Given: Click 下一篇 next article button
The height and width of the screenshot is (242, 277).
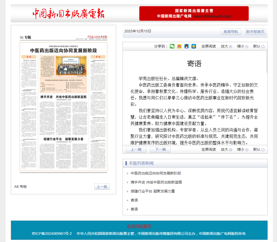Looking at the screenshot, I should (x=160, y=149).
